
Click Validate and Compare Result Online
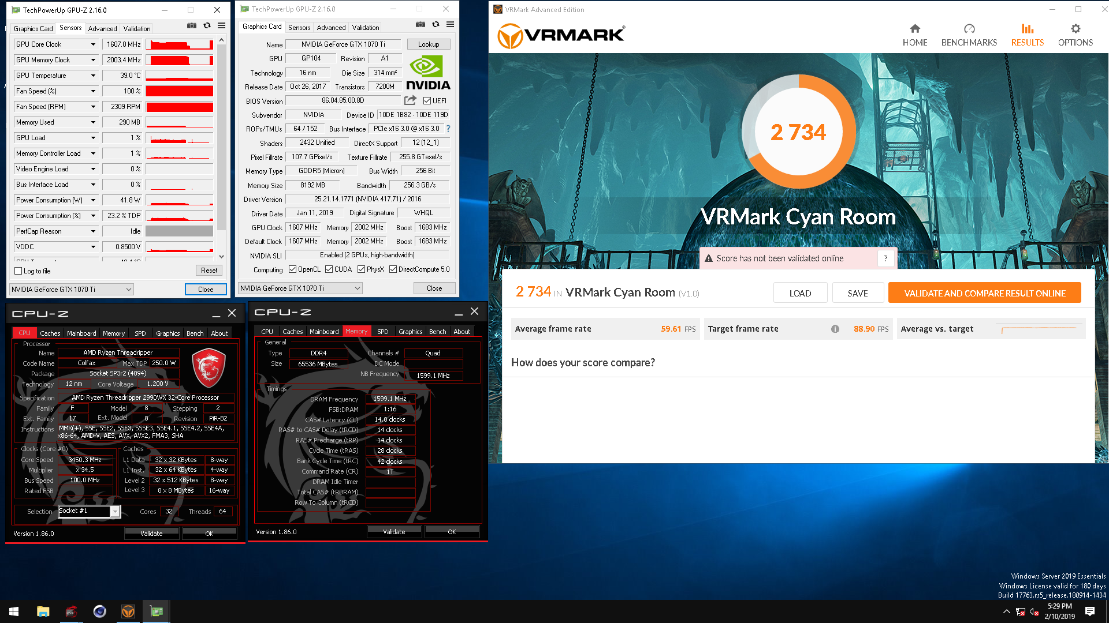click(x=984, y=293)
